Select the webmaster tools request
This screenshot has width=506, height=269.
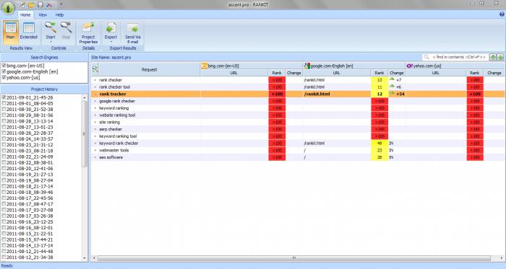point(114,150)
